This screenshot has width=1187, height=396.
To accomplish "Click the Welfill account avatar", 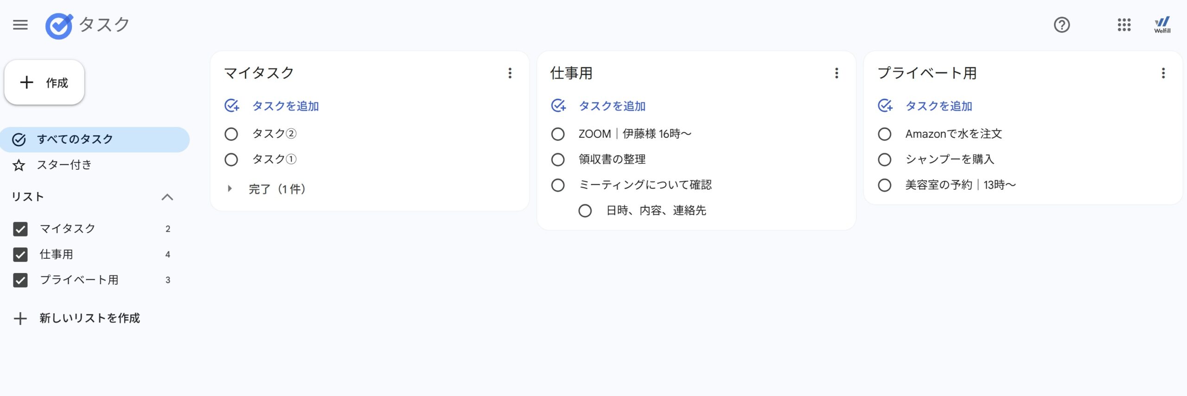I will (x=1162, y=25).
